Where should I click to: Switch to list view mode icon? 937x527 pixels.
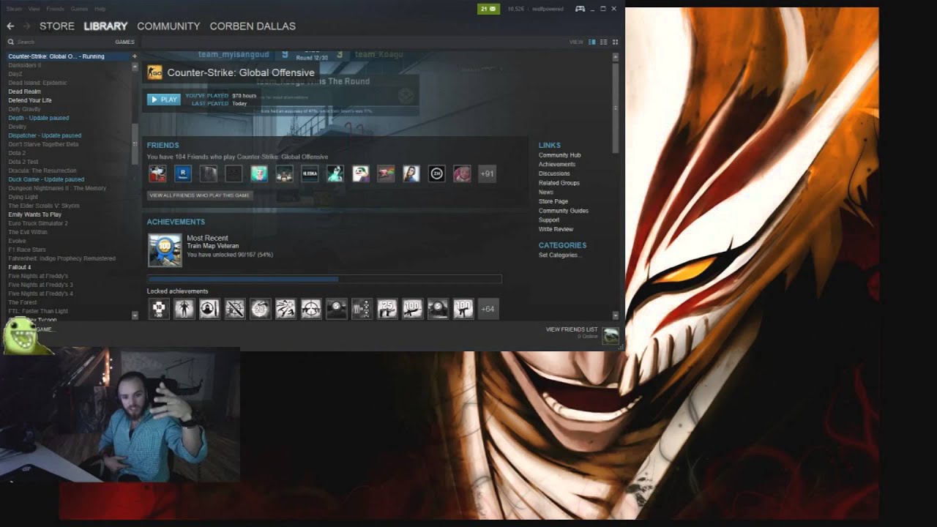click(604, 42)
